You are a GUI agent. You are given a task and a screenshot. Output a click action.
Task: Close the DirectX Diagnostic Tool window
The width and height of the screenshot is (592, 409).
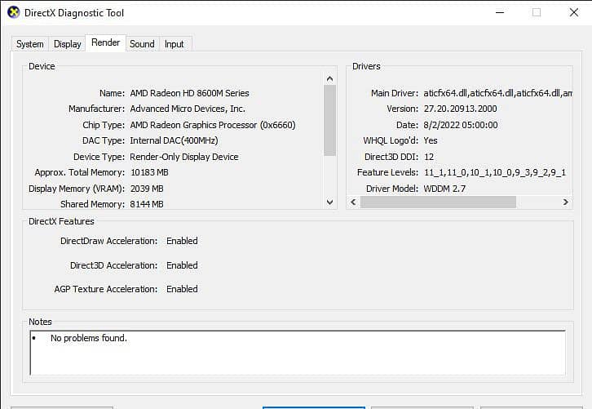click(574, 12)
